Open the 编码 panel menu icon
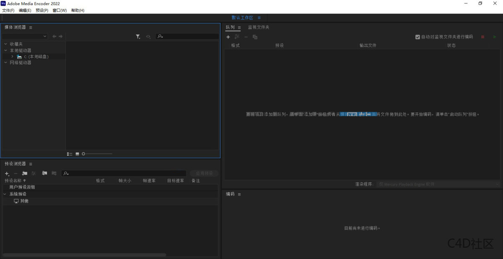Viewport: 503px width, 259px height. tap(239, 195)
